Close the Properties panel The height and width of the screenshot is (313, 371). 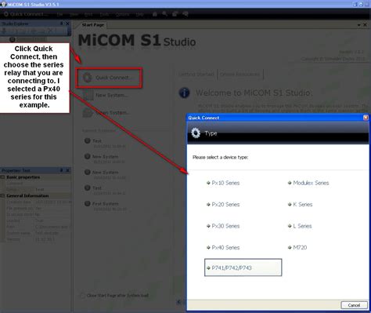67,170
